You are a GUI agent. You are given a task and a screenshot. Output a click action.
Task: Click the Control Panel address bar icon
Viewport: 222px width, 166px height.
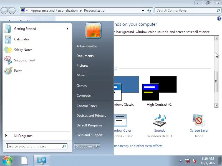[x=23, y=10]
